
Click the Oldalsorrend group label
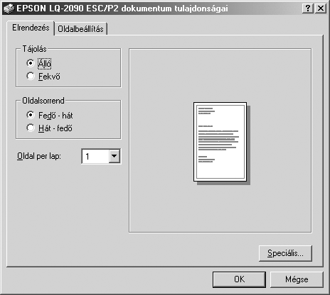(x=43, y=101)
